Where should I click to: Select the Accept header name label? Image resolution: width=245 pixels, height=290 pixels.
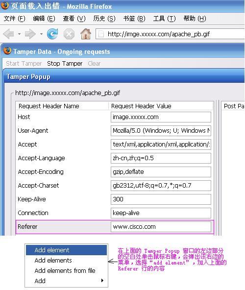pyautogui.click(x=27, y=144)
